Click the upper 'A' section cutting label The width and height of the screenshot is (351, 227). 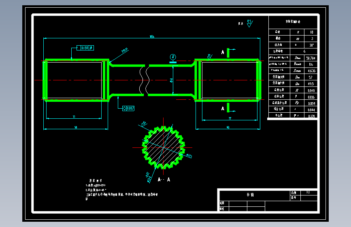pos(223,52)
